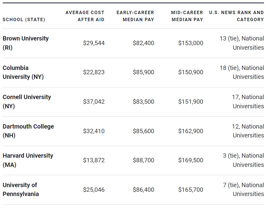
Task: Click the School (State) column header
Action: (24, 20)
